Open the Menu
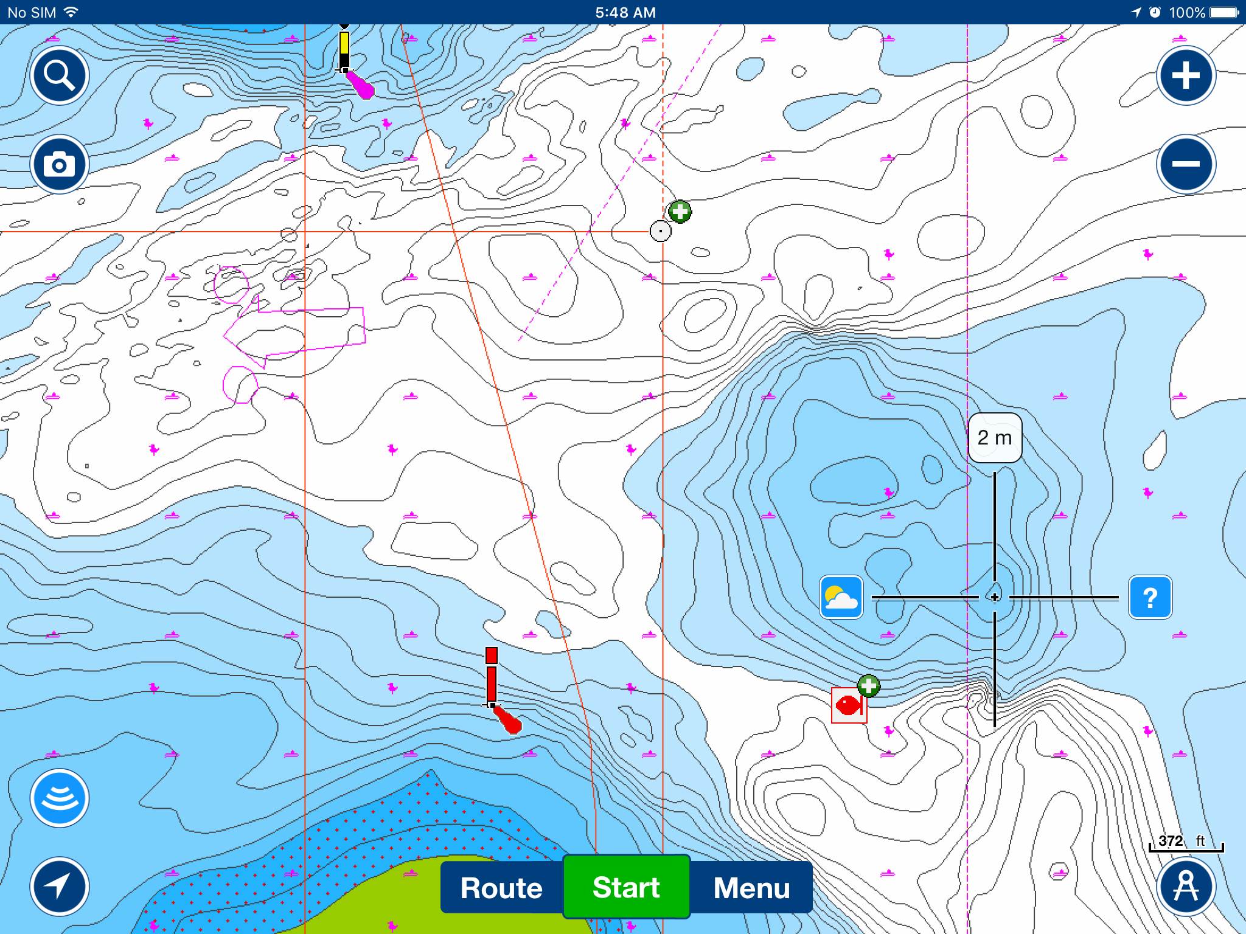This screenshot has height=934, width=1246. coord(751,888)
